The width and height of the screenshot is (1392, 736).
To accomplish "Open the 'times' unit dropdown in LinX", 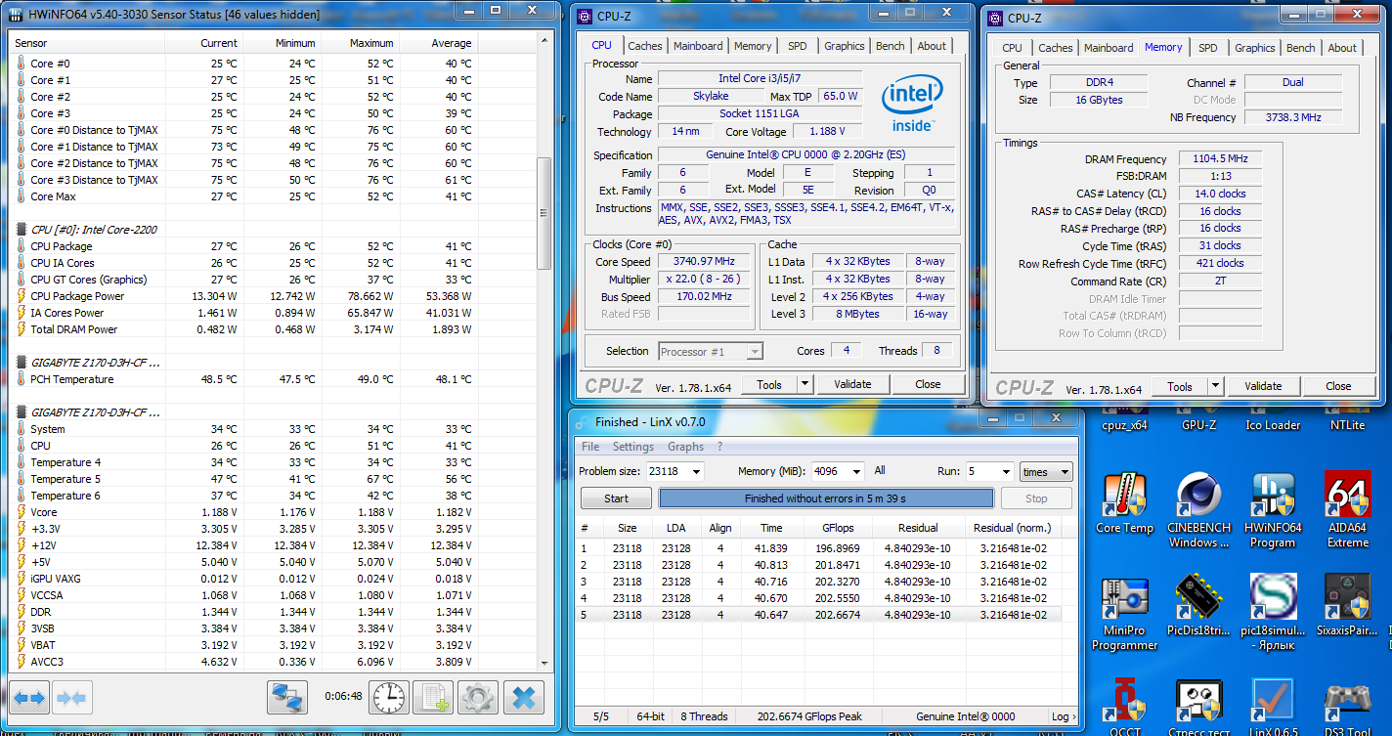I will tap(1046, 471).
